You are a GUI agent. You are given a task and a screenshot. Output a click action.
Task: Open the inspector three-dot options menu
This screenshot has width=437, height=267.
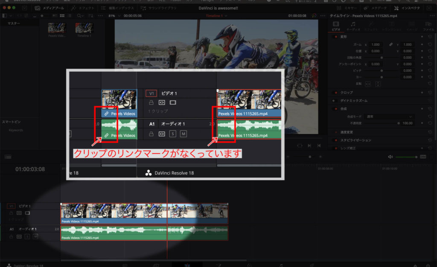(x=432, y=16)
